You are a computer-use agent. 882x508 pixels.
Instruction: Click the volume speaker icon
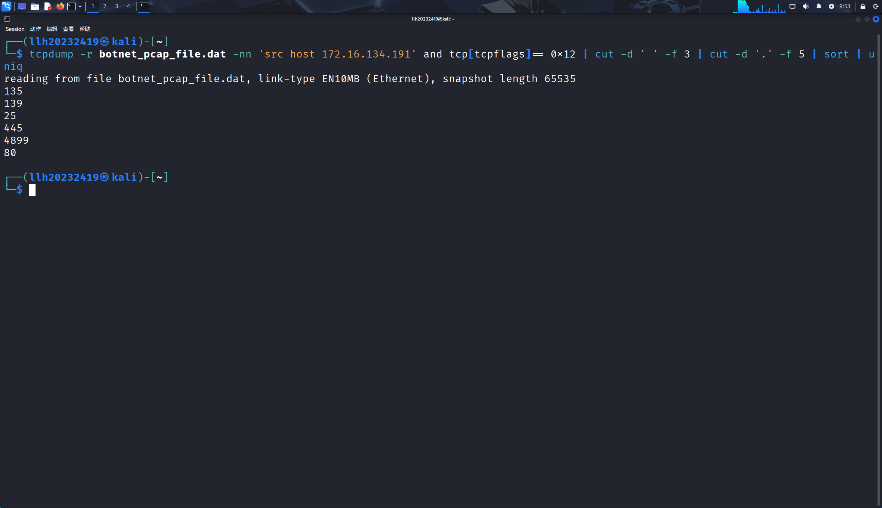(805, 6)
